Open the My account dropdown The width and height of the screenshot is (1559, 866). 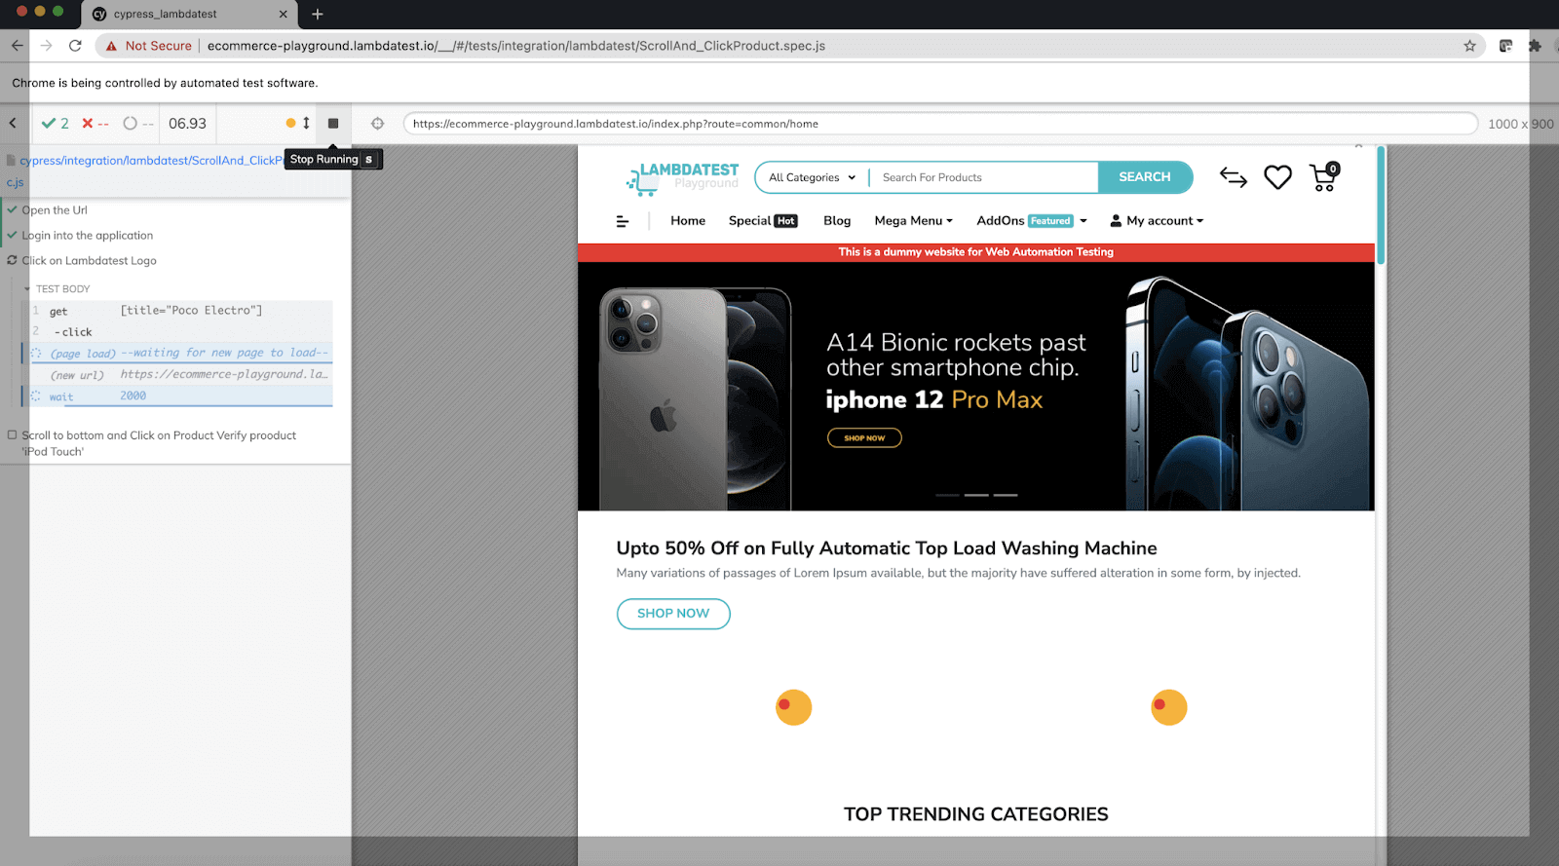pos(1157,221)
